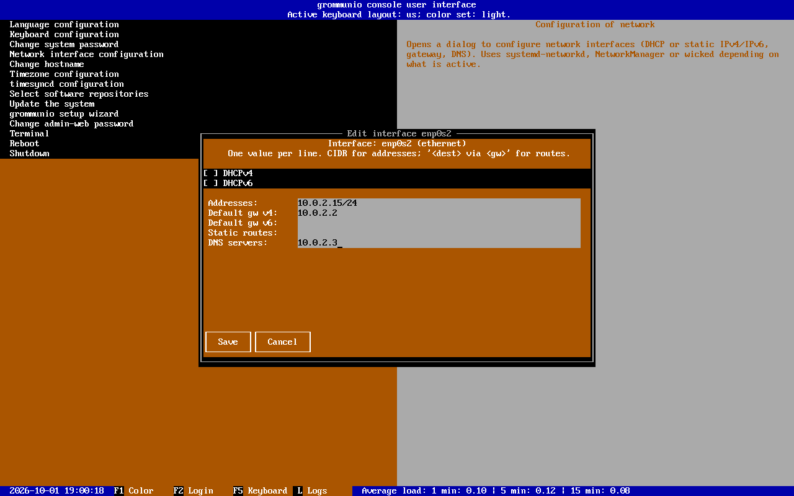794x496 pixels.
Task: Click the footer date and time
Action: (x=57, y=491)
